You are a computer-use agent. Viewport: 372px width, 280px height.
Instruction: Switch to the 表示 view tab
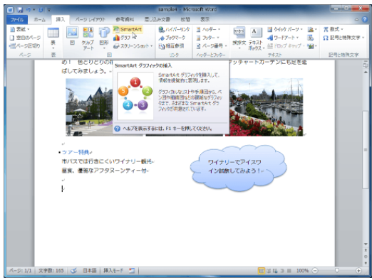click(x=205, y=19)
